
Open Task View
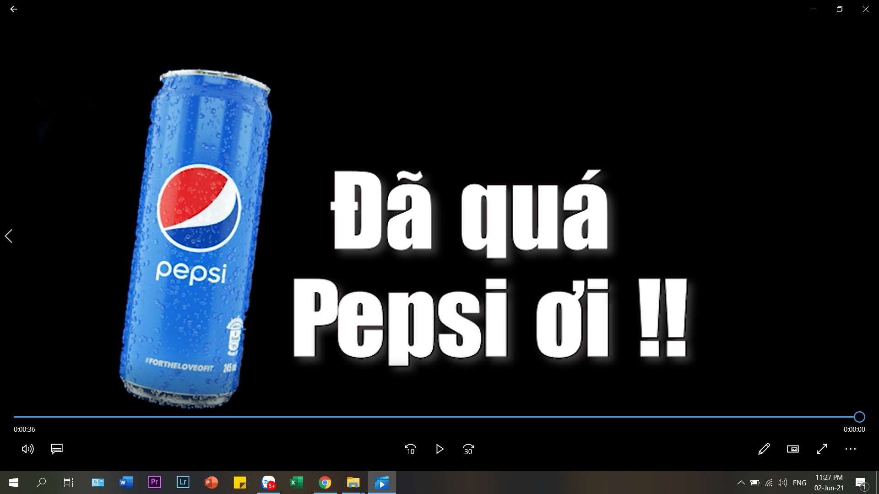coord(69,483)
